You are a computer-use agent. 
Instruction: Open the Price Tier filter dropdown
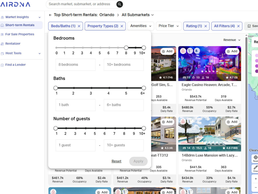point(169,26)
